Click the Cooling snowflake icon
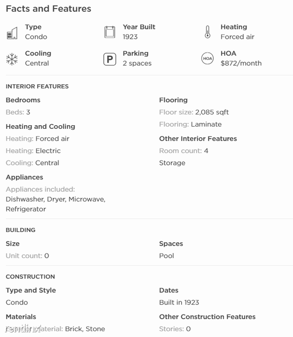293x337 pixels. click(12, 59)
